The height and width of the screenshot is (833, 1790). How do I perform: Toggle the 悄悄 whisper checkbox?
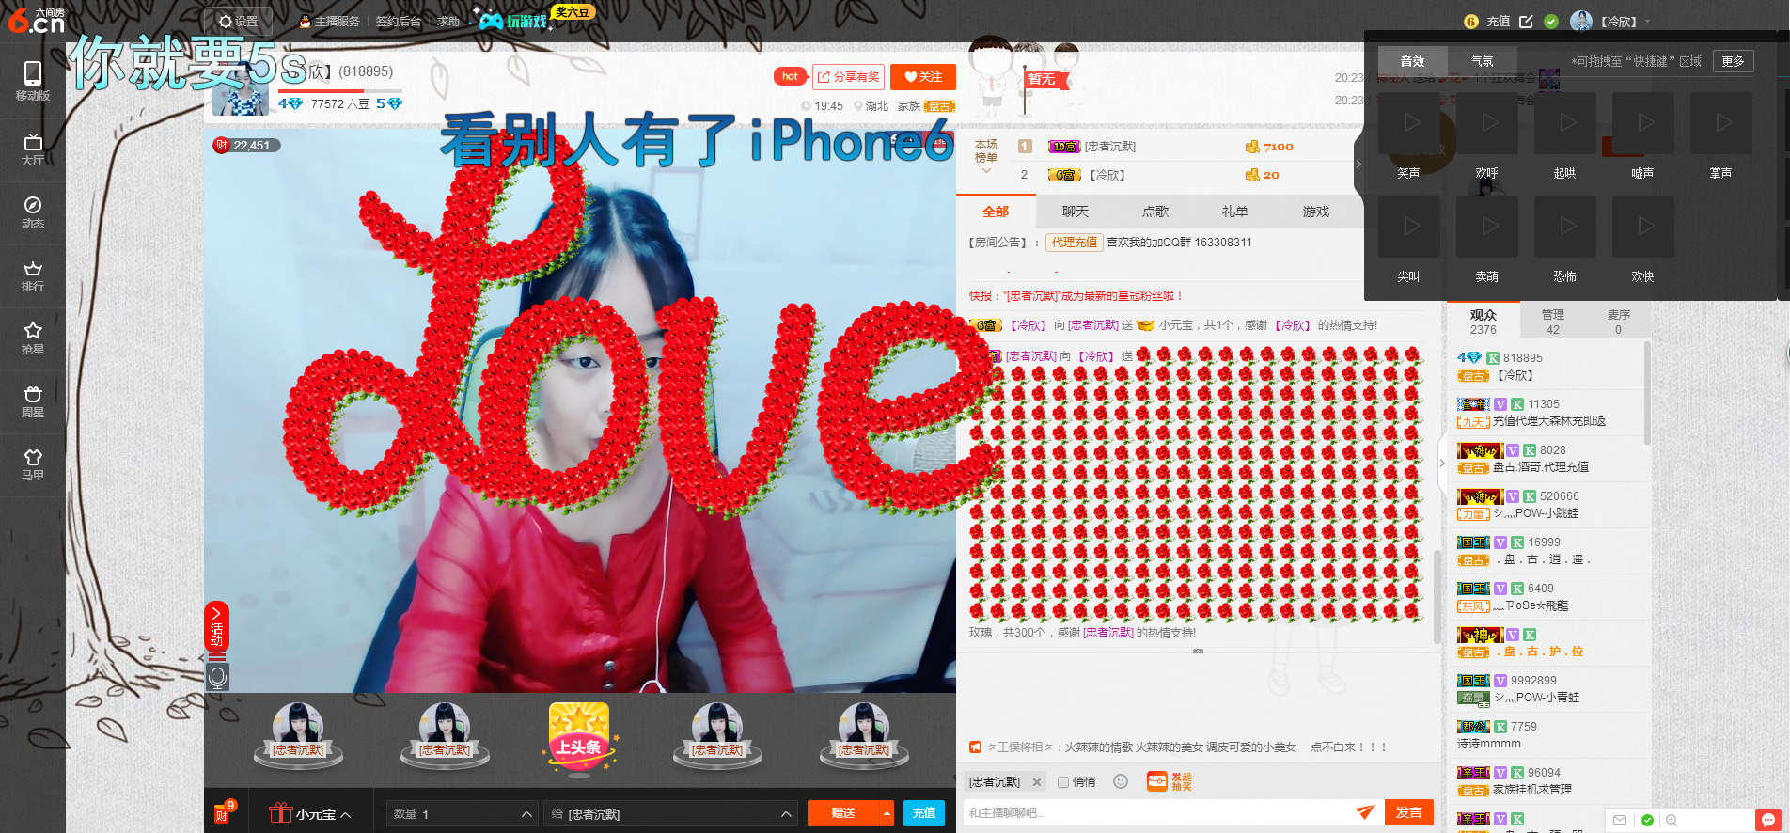click(x=1063, y=782)
